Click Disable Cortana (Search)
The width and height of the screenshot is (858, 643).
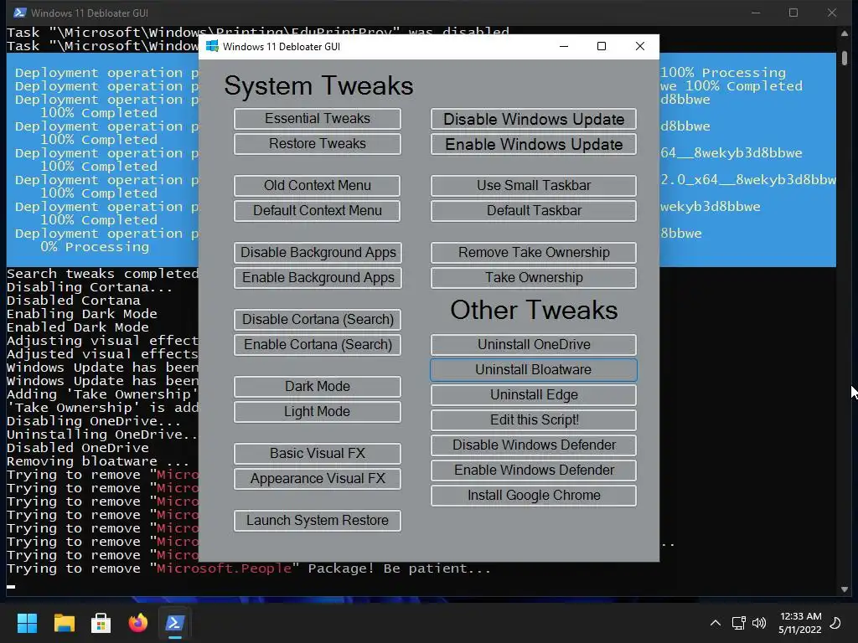[318, 319]
